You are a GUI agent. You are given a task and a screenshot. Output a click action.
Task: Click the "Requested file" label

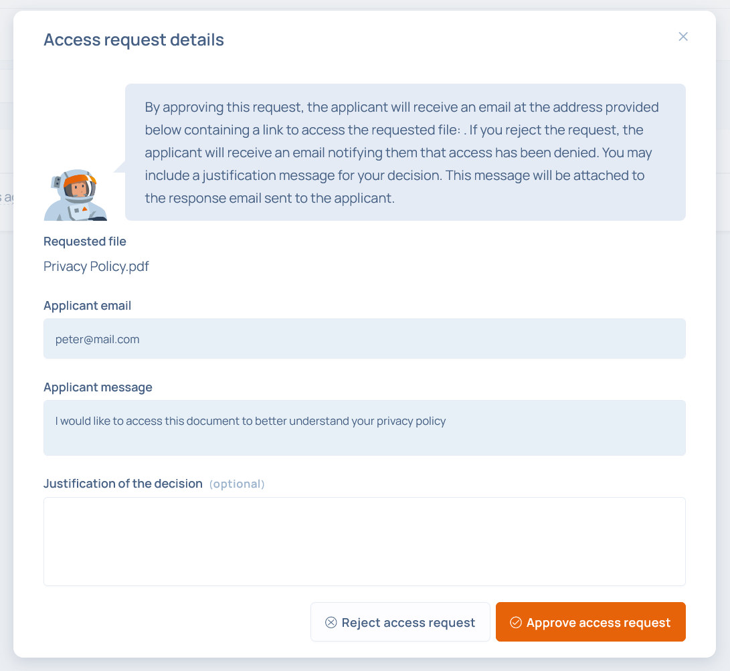pyautogui.click(x=85, y=242)
